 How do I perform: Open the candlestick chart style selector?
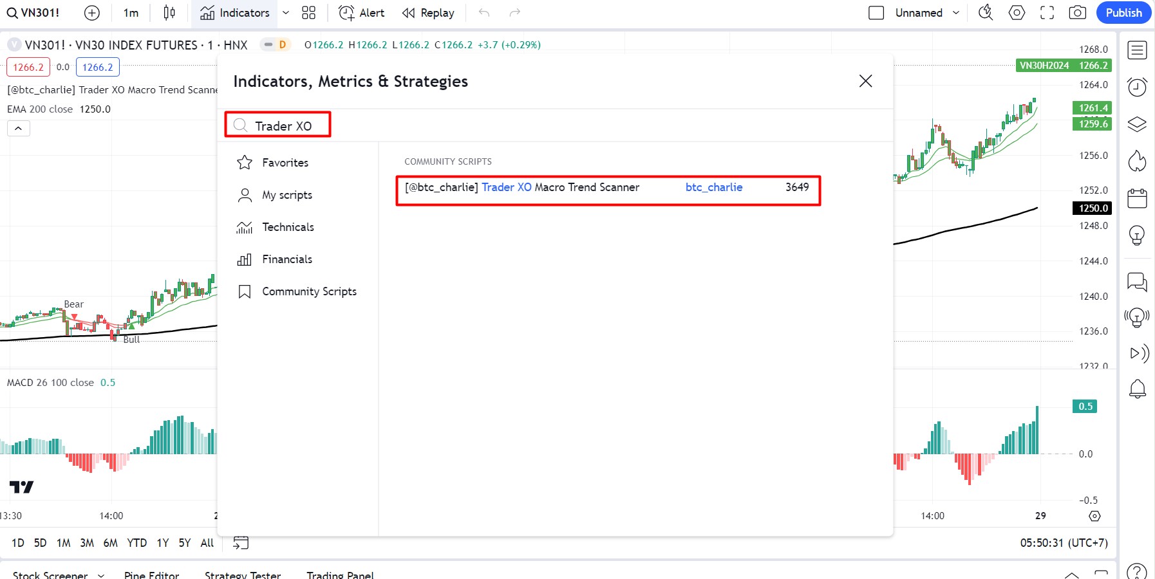pos(169,13)
